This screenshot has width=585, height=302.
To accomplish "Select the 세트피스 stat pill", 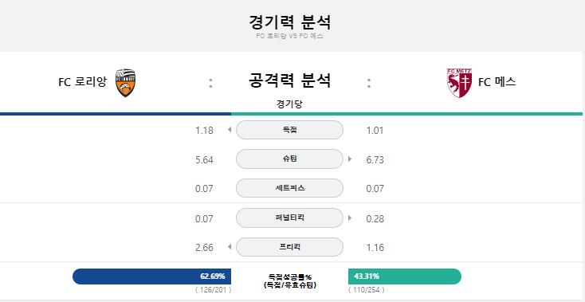I will coord(289,188).
